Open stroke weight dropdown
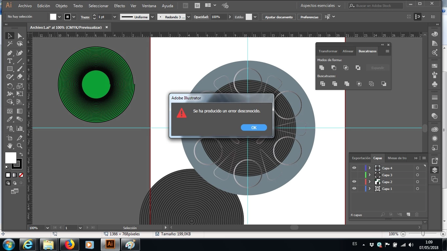This screenshot has height=251, width=447. click(x=115, y=17)
